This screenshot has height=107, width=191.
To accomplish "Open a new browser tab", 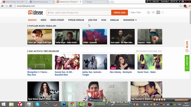I will point(112,2).
